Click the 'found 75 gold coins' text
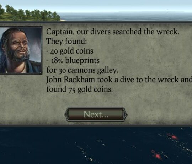Image resolution: width=192 pixels, height=164 pixels. tap(79, 89)
